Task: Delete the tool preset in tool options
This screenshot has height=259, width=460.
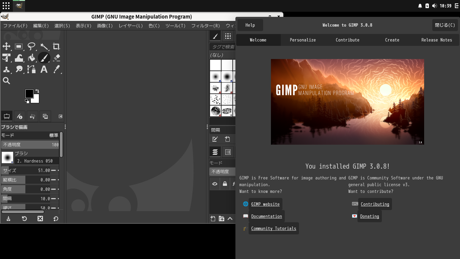Action: coord(40,219)
